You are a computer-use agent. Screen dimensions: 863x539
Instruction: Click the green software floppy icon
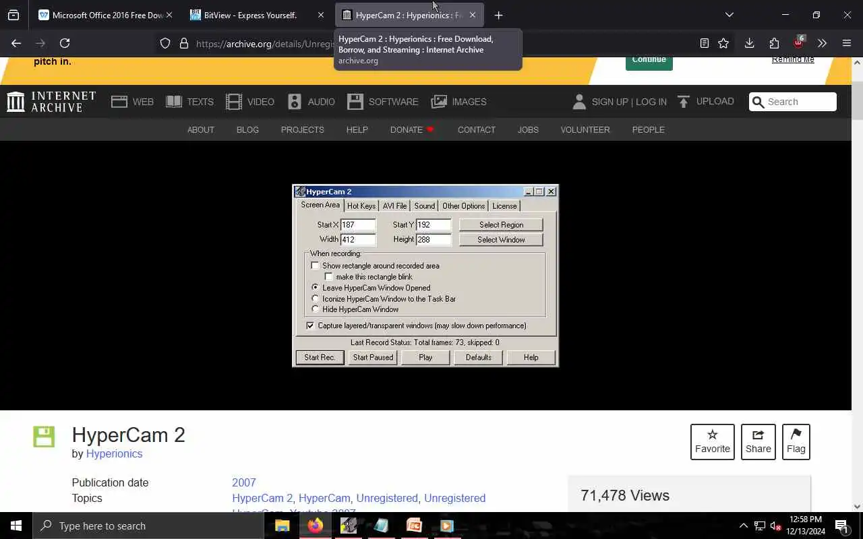(44, 437)
